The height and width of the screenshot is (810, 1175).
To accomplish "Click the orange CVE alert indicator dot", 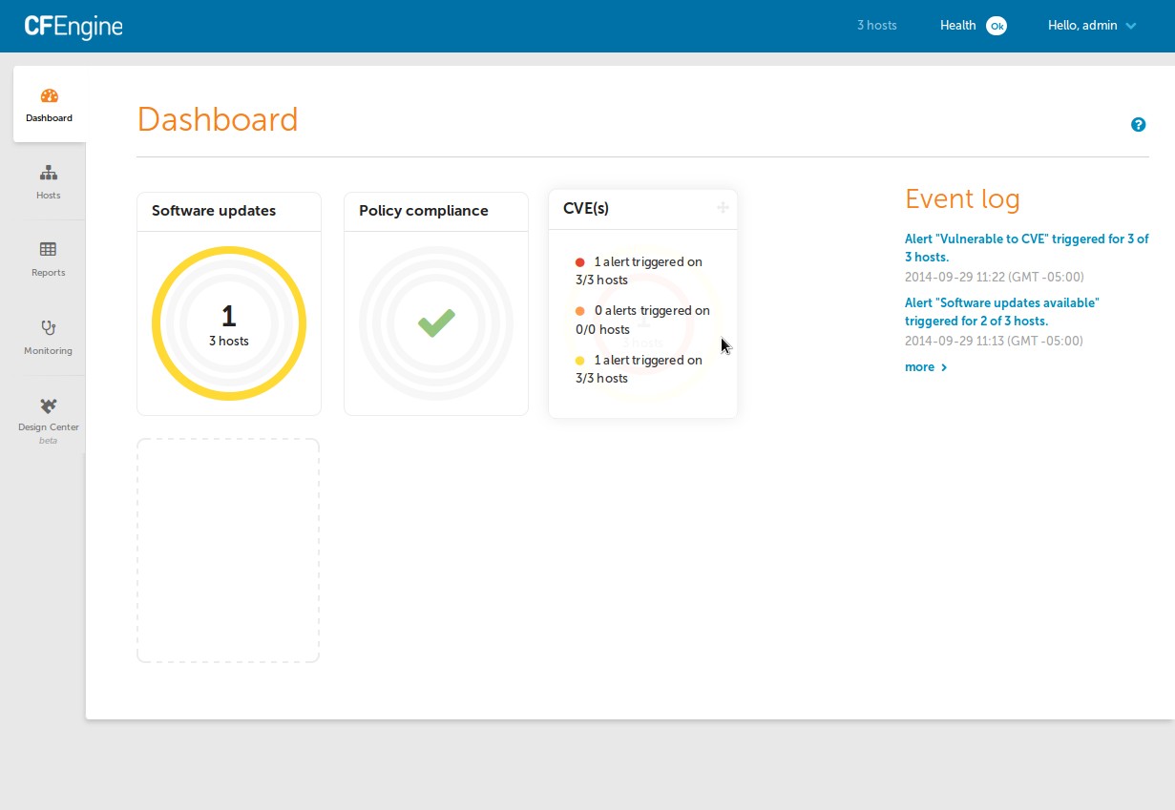I will pos(579,310).
